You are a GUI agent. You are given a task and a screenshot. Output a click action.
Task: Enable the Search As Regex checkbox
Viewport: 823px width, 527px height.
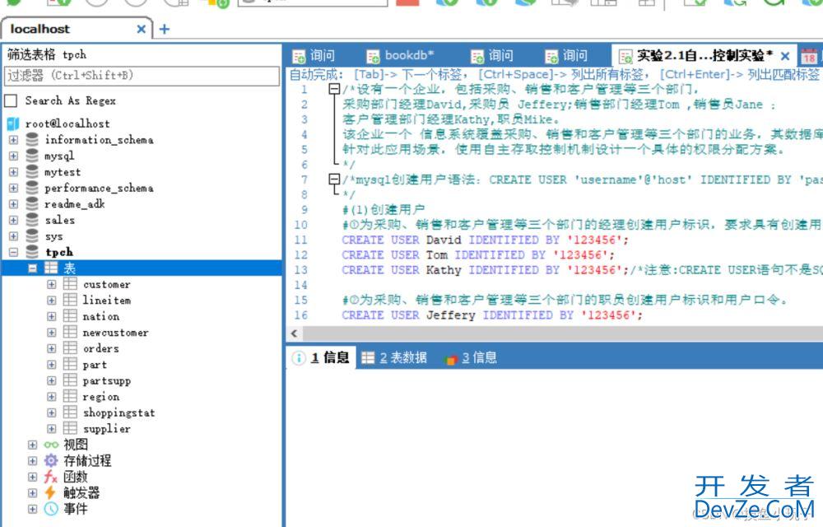pyautogui.click(x=11, y=100)
